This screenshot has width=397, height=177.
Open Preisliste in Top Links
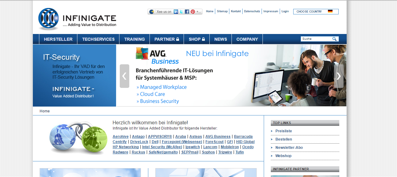pyautogui.click(x=284, y=131)
